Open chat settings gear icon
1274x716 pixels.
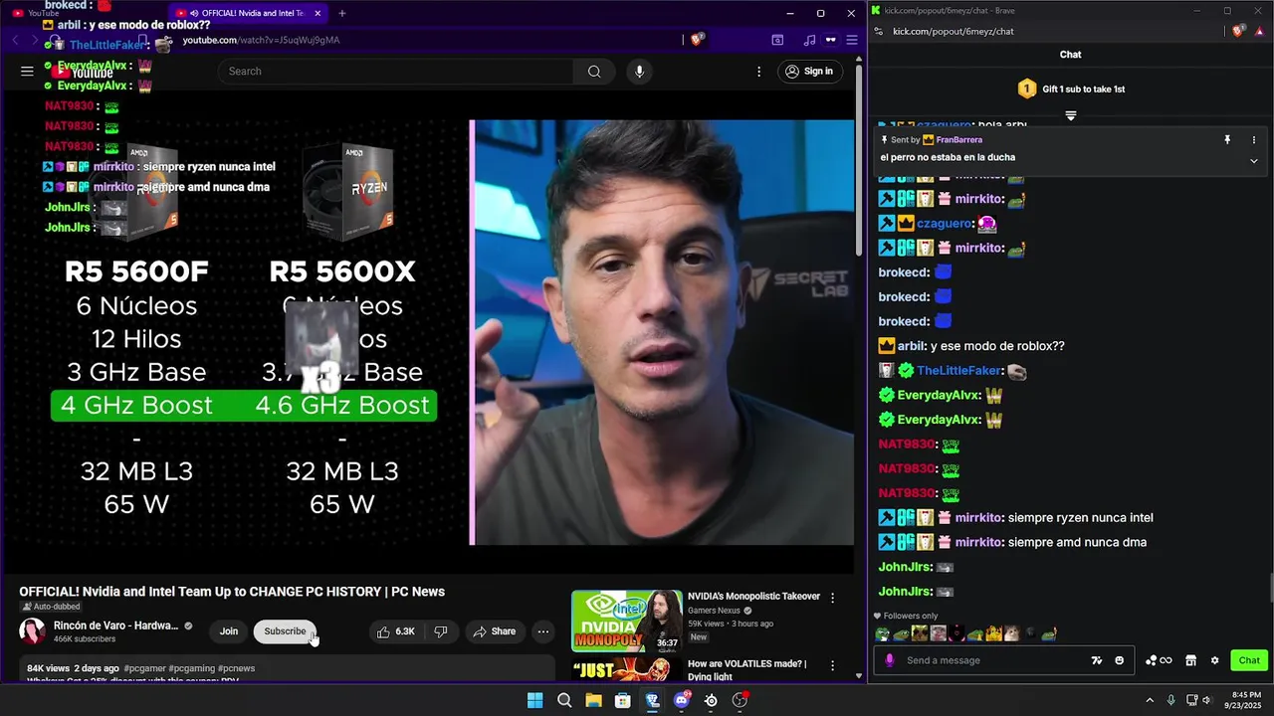click(x=1214, y=660)
